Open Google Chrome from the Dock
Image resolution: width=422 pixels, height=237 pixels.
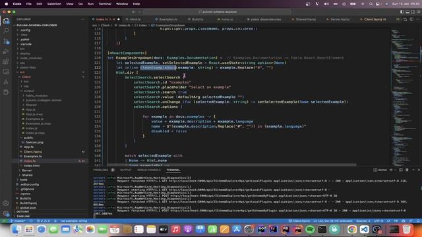(x=351, y=230)
